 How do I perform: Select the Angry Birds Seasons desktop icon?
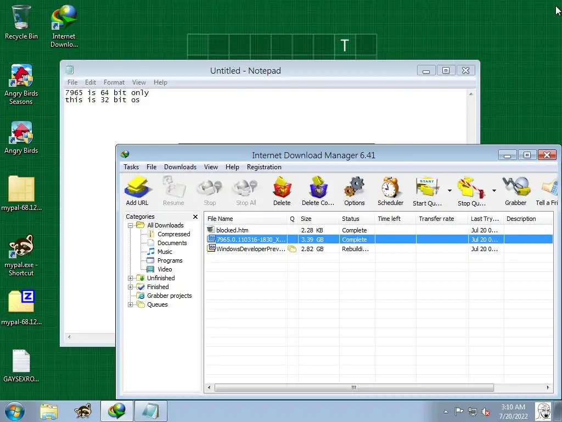coord(21,85)
